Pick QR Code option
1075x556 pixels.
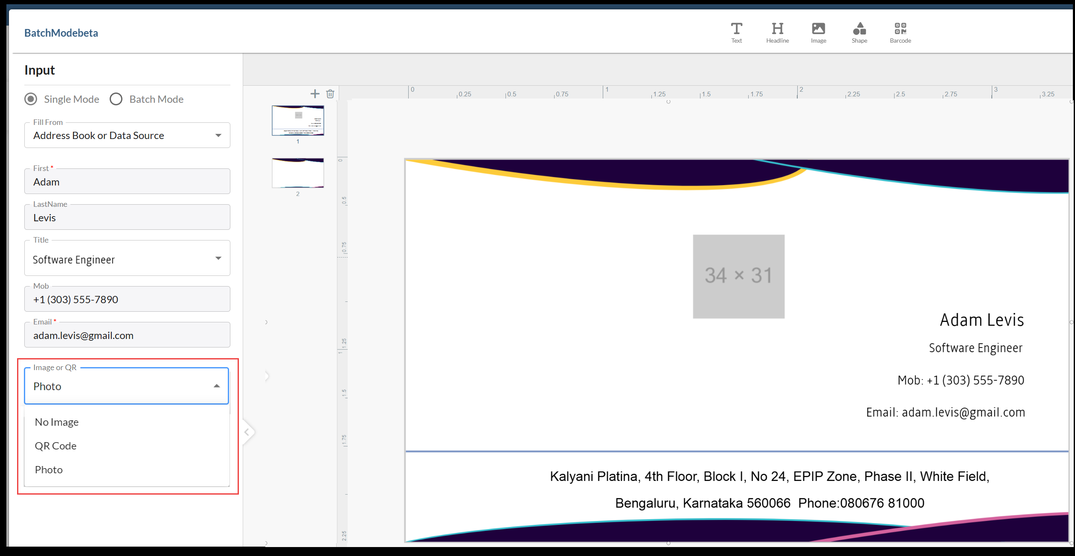[x=56, y=446]
